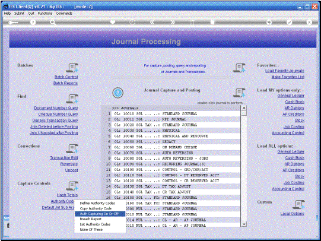Click the round blue help icon beside Journal Capture

(117, 93)
